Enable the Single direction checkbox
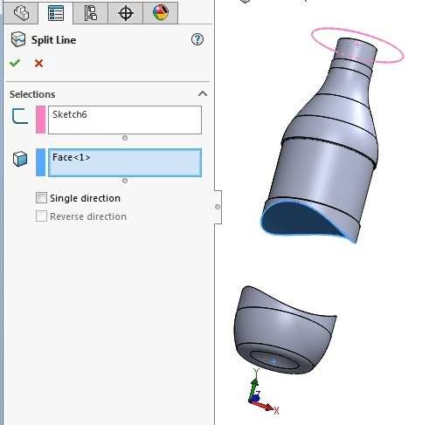The image size is (429, 425). pos(41,198)
